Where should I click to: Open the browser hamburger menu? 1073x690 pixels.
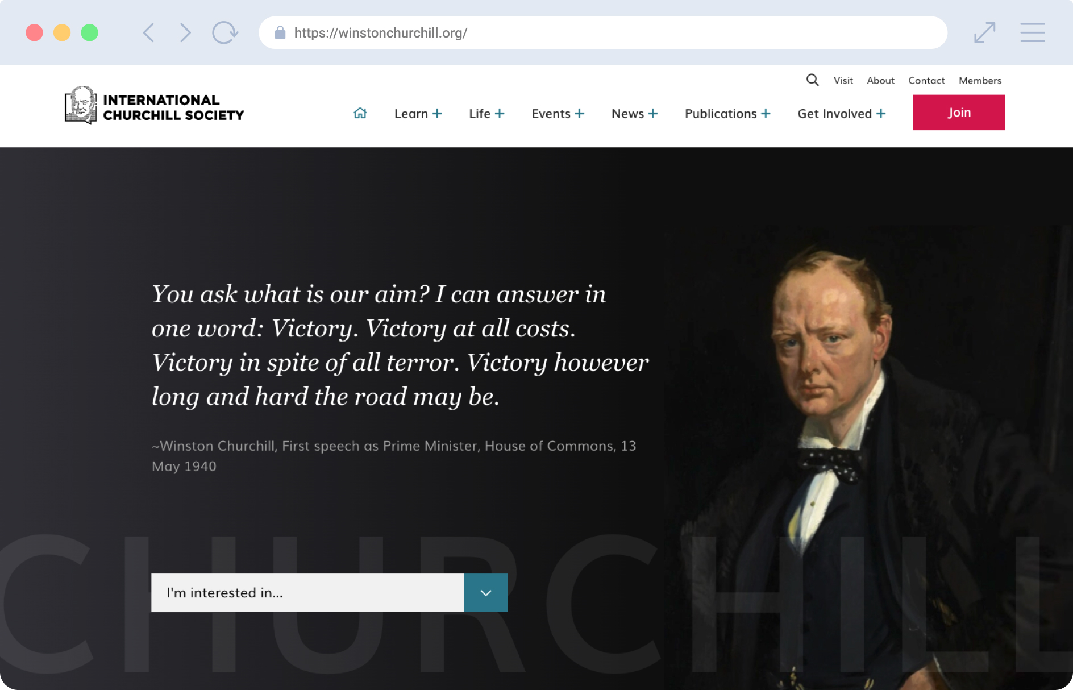(x=1032, y=32)
